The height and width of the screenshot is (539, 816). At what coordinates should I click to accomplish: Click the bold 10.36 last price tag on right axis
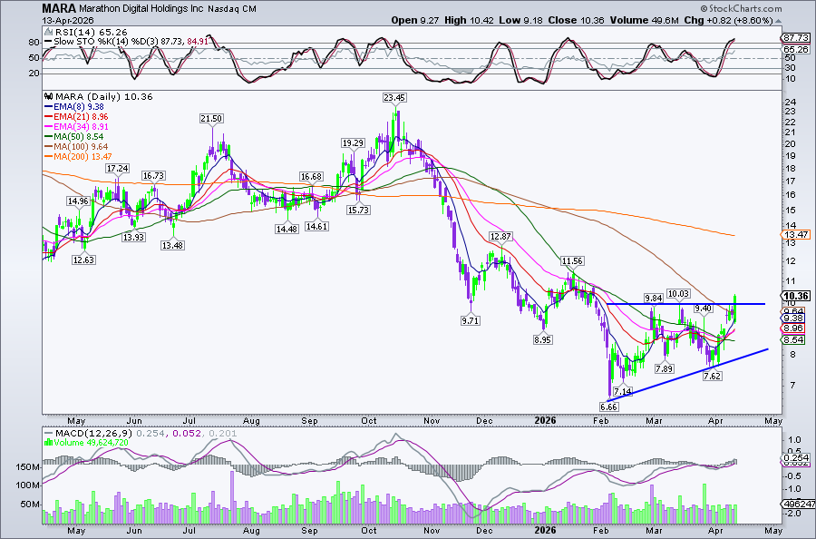tap(798, 296)
